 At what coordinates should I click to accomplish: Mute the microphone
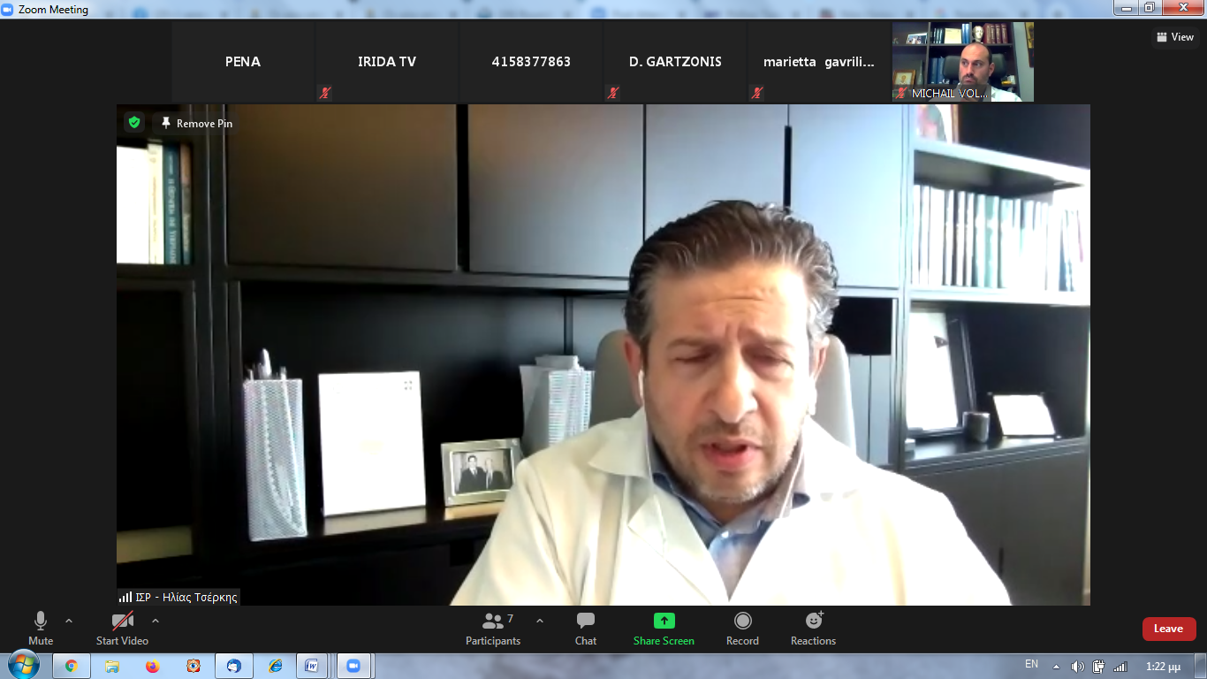(x=41, y=629)
